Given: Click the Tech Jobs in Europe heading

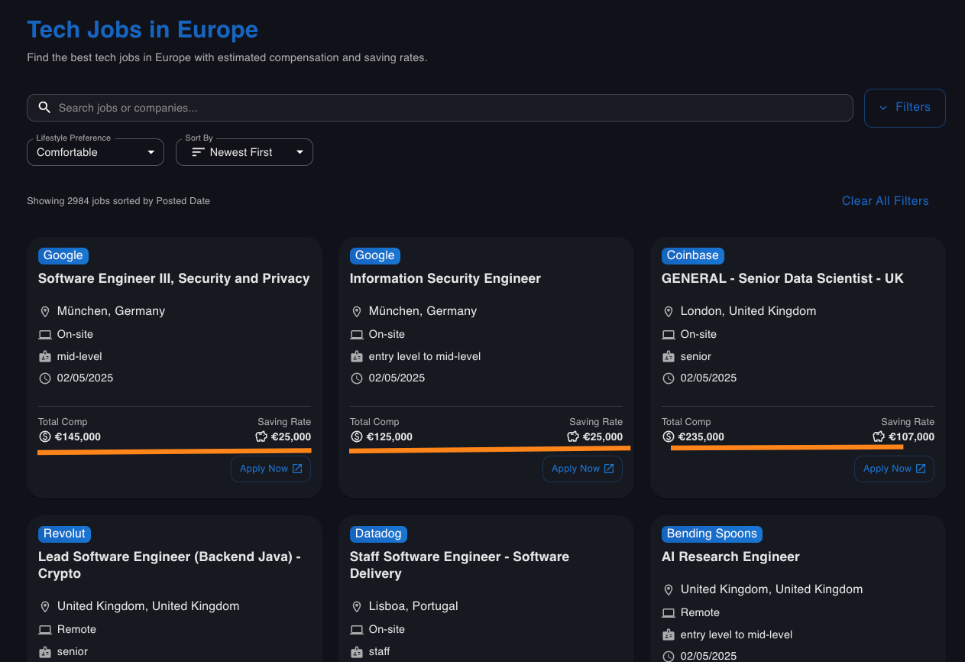Looking at the screenshot, I should 143,30.
